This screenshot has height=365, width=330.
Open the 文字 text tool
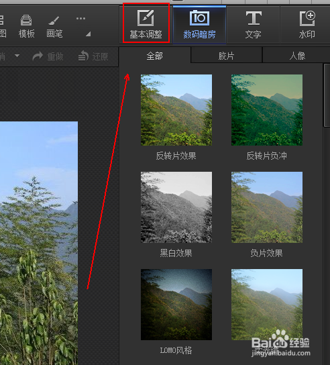[x=254, y=24]
